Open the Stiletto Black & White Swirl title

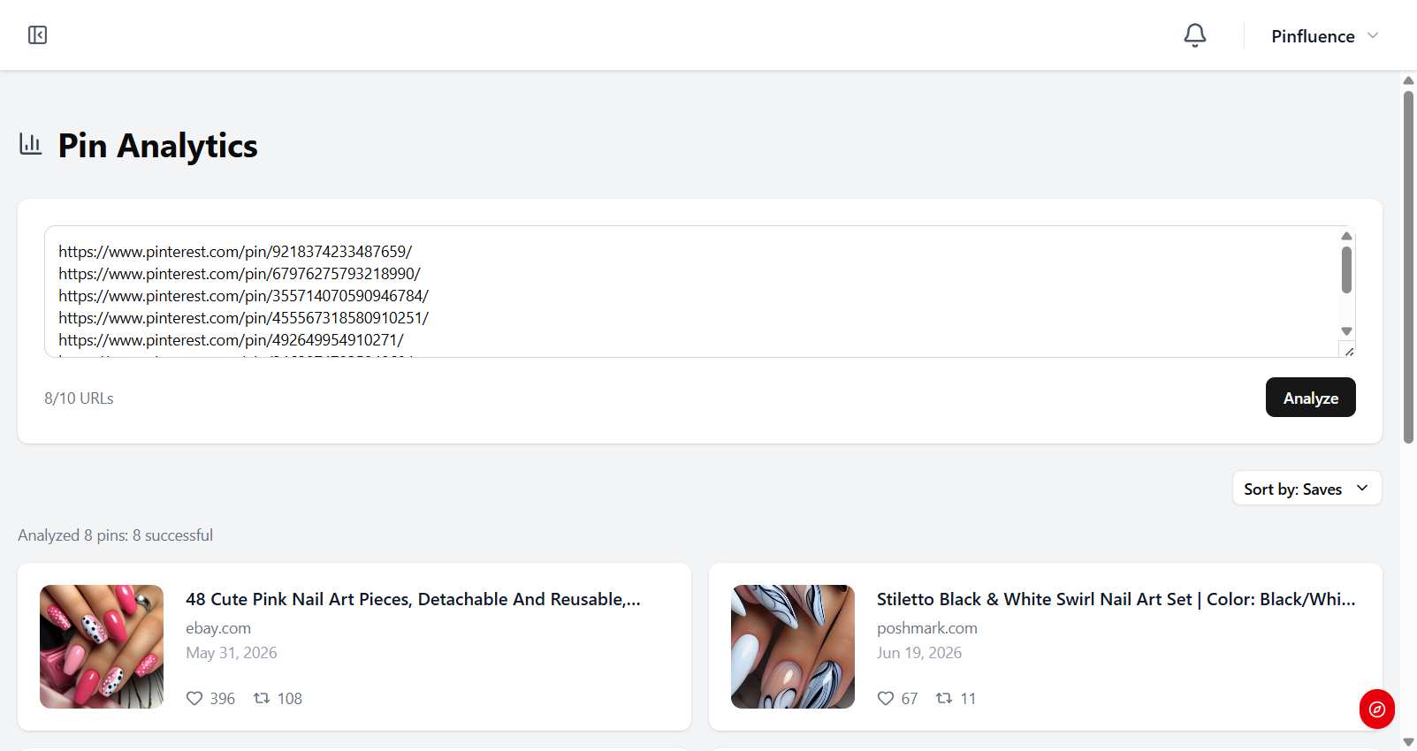pos(1116,599)
